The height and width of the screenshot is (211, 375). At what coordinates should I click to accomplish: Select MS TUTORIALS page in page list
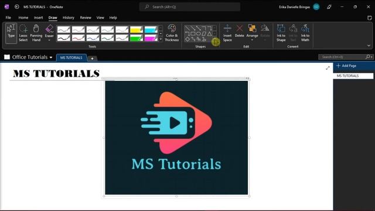(353, 76)
